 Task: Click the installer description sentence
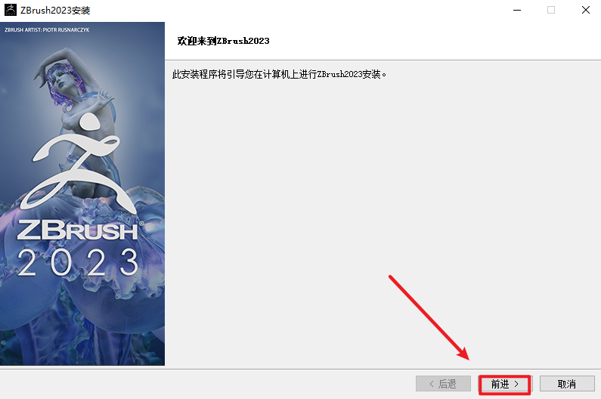click(x=279, y=74)
